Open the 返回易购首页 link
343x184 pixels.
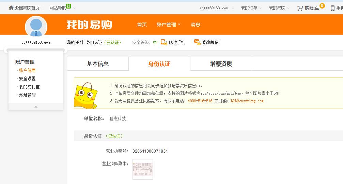coord(27,8)
